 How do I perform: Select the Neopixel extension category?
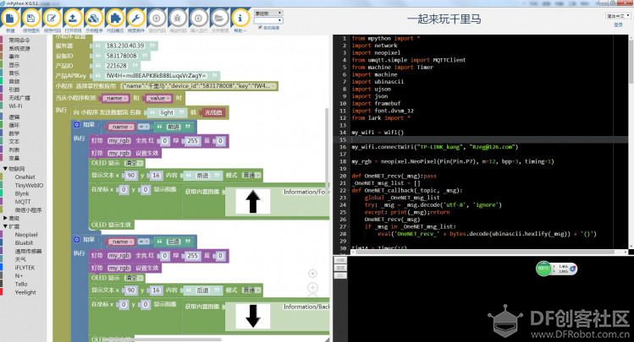(x=26, y=235)
